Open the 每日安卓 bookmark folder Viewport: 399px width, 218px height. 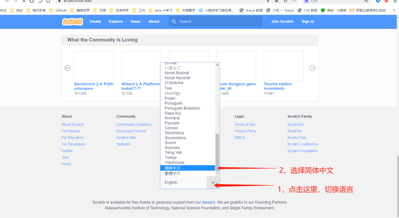(x=36, y=10)
